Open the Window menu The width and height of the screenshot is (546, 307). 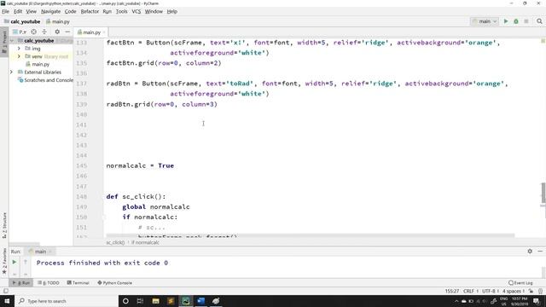154,11
